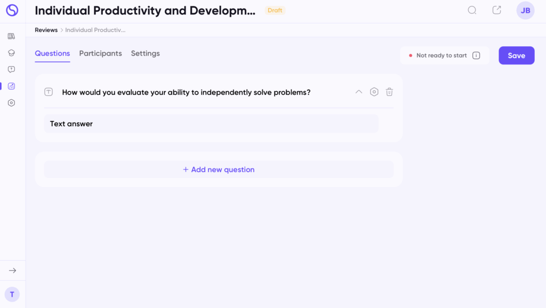
Task: Open the JB user avatar menu
Action: click(525, 11)
